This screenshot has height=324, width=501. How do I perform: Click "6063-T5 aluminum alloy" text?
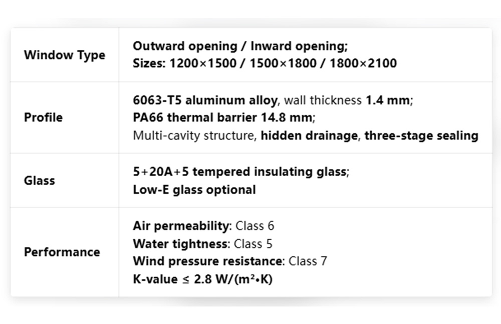204,100
